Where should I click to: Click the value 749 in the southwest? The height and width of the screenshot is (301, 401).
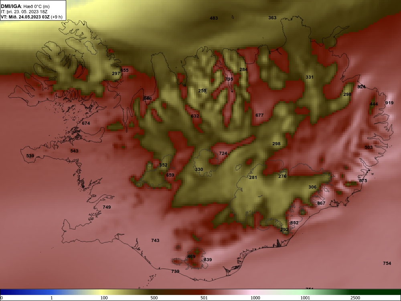pyautogui.click(x=107, y=207)
